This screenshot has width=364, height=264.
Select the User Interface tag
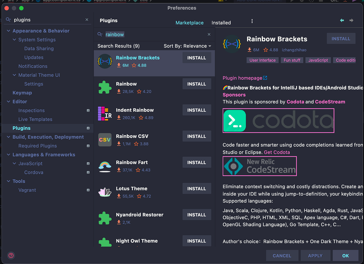click(263, 60)
